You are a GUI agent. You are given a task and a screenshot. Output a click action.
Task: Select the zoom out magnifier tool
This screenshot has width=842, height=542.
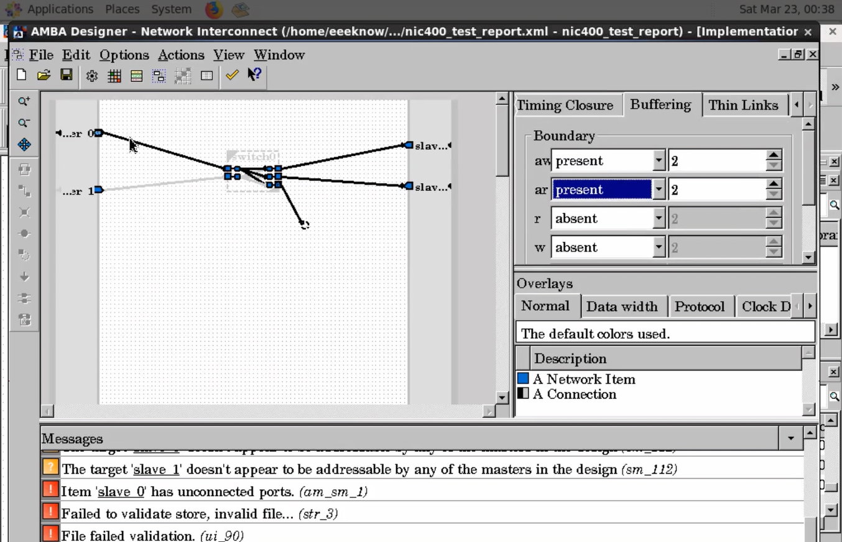pyautogui.click(x=24, y=123)
